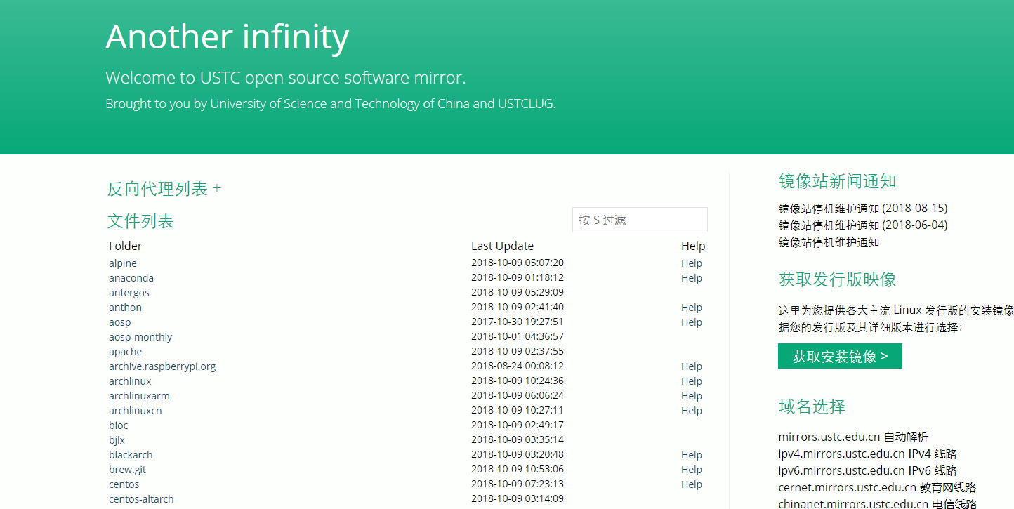Open the alpine folder link
The width and height of the screenshot is (1014, 509).
coord(123,263)
